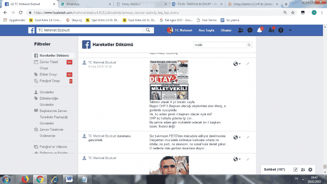Image resolution: width=327 pixels, height=184 pixels.
Task: Click the Help question mark icon
Action: [281, 30]
